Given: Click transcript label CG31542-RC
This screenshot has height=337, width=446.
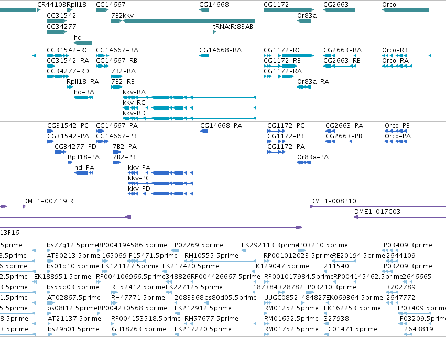Looking at the screenshot, I should click(x=68, y=50).
